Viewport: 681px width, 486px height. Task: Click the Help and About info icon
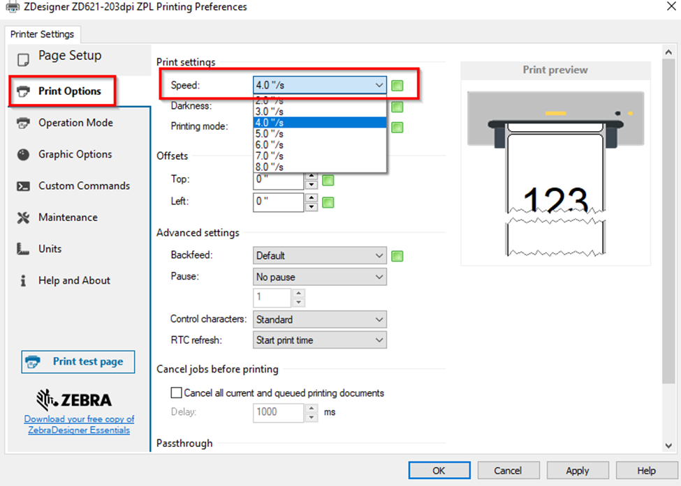(x=23, y=280)
